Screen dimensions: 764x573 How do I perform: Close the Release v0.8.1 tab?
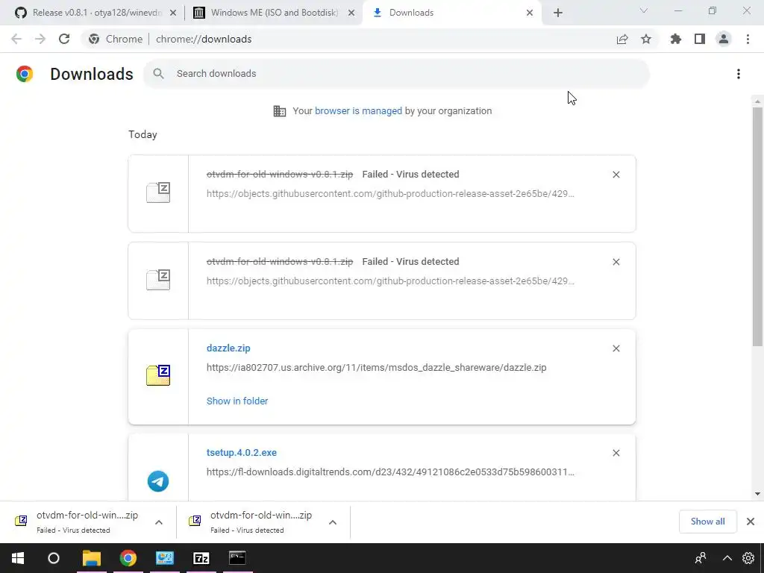pyautogui.click(x=173, y=13)
